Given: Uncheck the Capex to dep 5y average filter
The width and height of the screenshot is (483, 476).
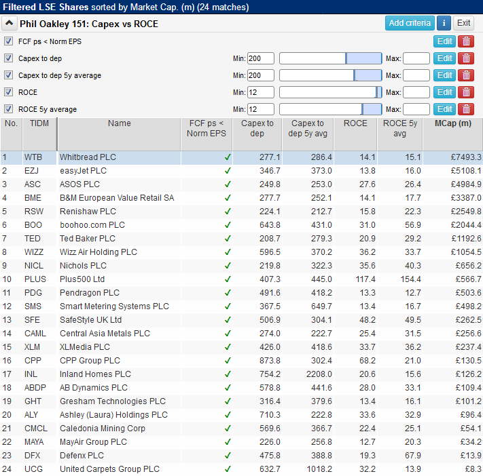Looking at the screenshot, I should [8, 75].
